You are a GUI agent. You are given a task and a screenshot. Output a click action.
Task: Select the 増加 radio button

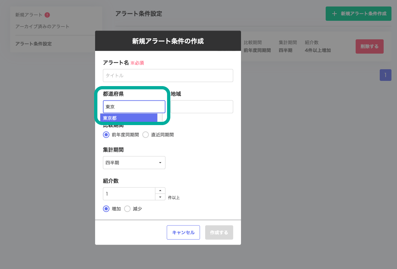(x=106, y=209)
